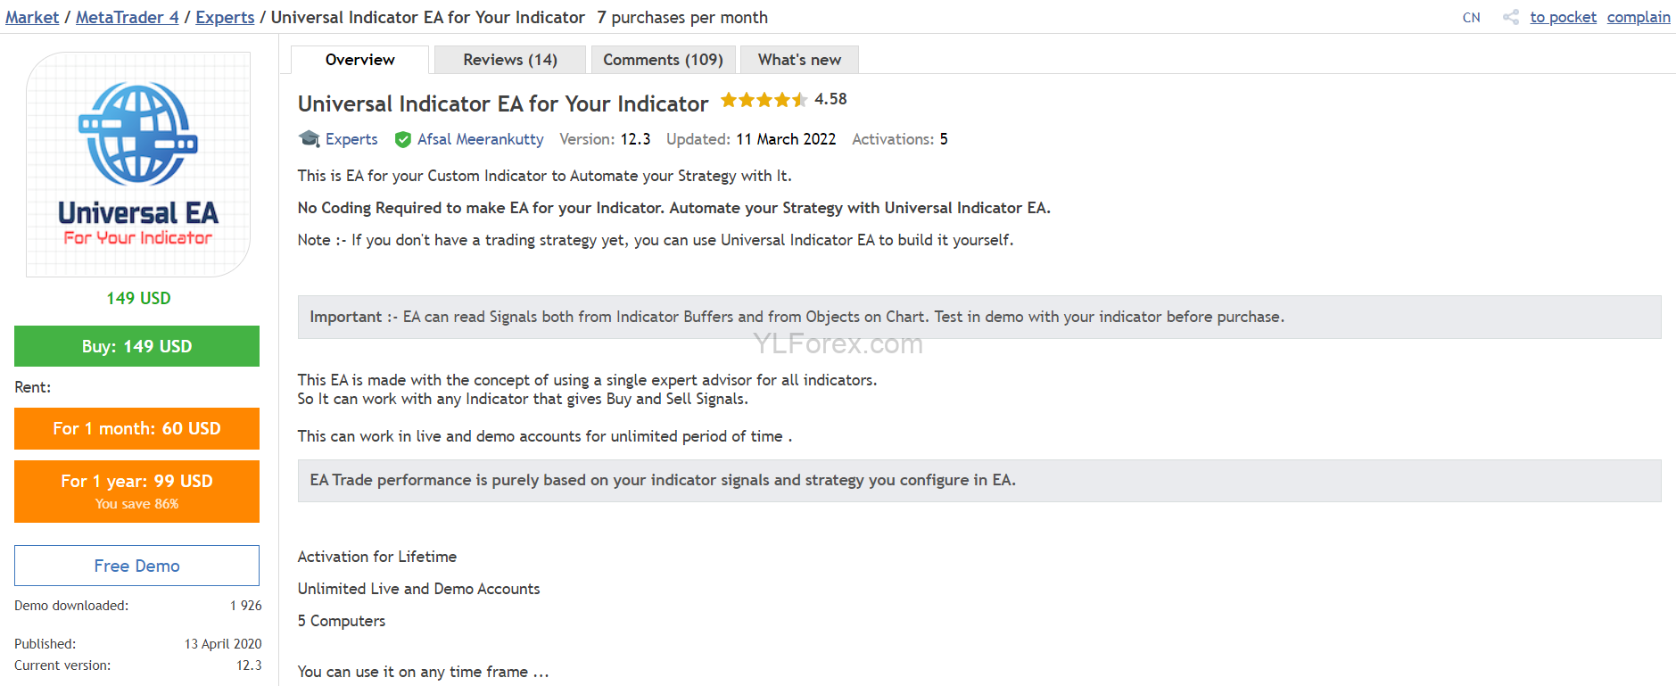Open the MetaTrader 4 breadcrumb link
Viewport: 1676px width, 686px height.
click(128, 17)
